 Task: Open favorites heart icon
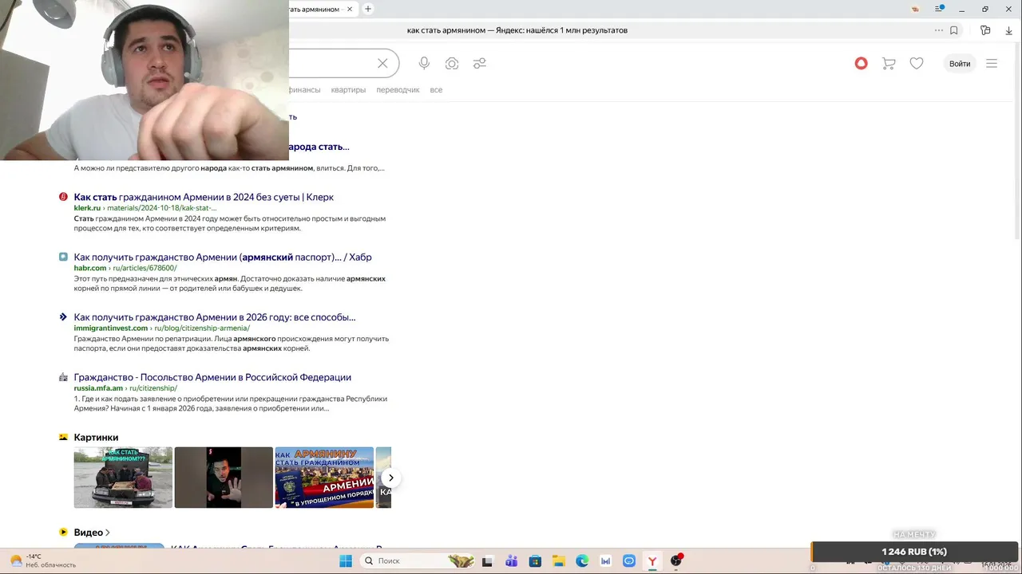coord(917,63)
